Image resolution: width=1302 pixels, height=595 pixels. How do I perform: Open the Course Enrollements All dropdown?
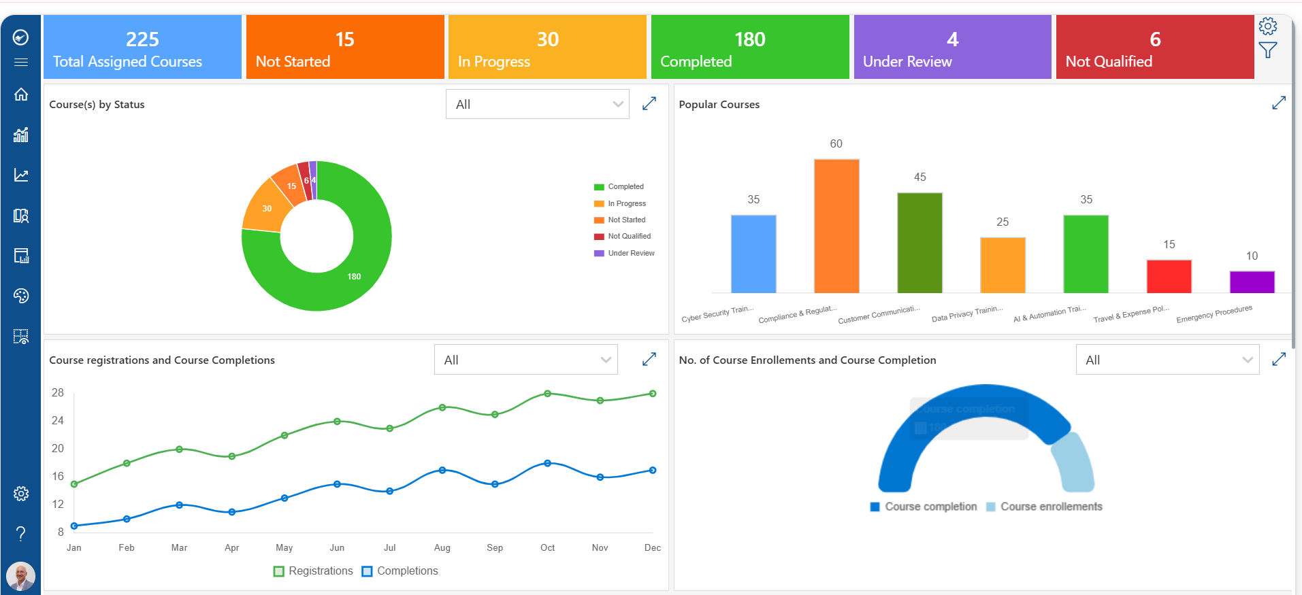pyautogui.click(x=1168, y=360)
